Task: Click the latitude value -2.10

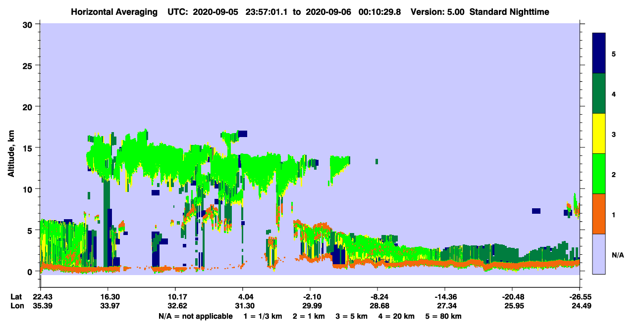Action: (310, 297)
